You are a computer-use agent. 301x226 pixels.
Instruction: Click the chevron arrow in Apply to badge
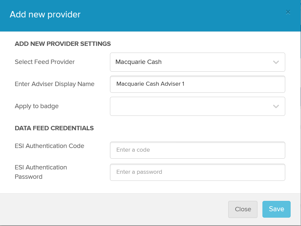point(276,106)
